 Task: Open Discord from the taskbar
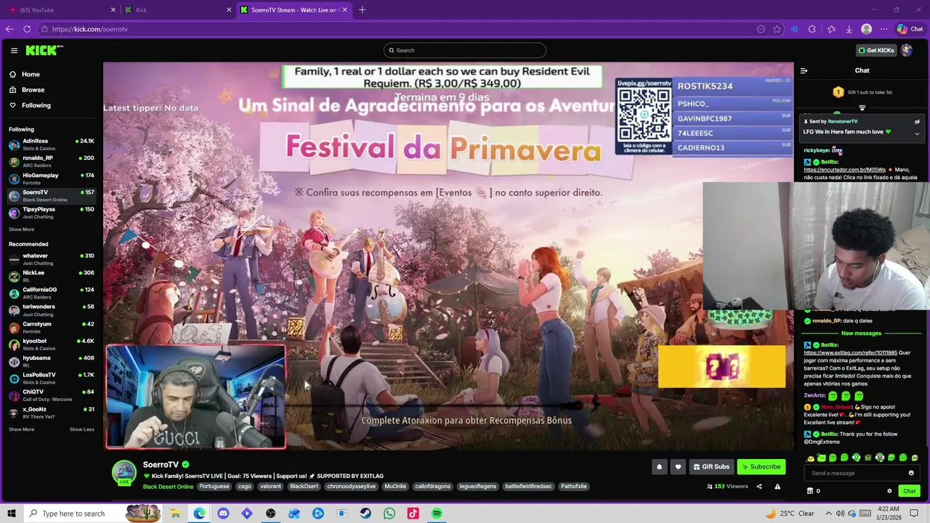(223, 514)
